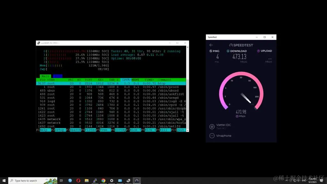Click F2 Setup in the htop footer
327x184 pixels.
coord(59,130)
